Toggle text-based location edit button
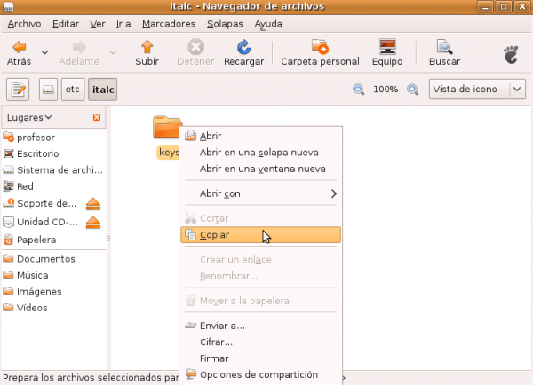The width and height of the screenshot is (533, 385). [19, 90]
